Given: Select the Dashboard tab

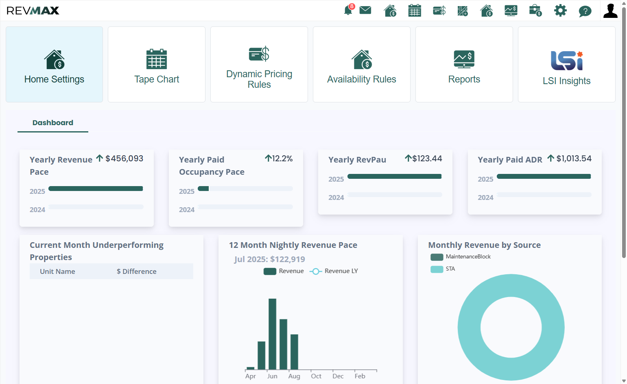Looking at the screenshot, I should coord(53,123).
